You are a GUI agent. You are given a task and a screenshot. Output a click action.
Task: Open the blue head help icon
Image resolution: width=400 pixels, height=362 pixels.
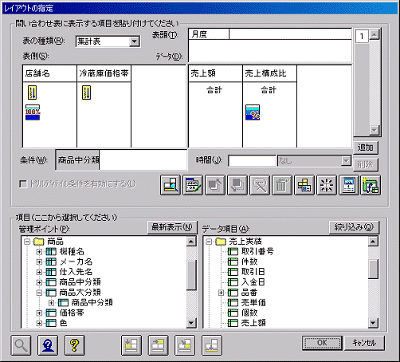pyautogui.click(x=48, y=345)
